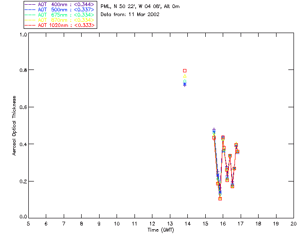Click the red square outlier marker near 0.8

tap(185, 70)
